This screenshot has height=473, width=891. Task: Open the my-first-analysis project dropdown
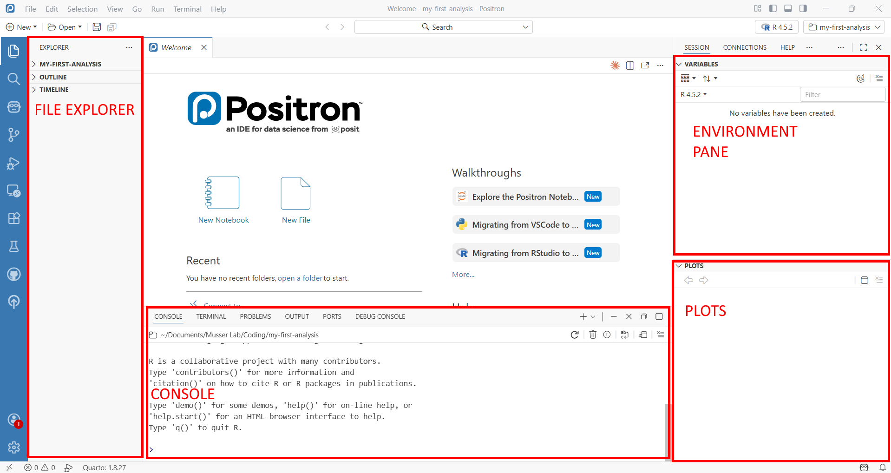coord(844,27)
